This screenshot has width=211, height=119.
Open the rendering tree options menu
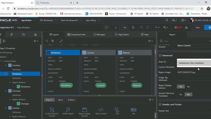(x=36, y=41)
